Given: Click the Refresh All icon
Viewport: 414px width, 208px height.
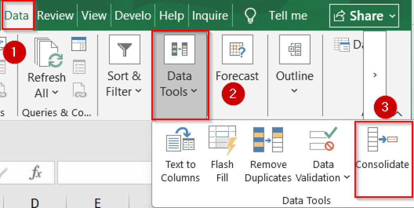Looking at the screenshot, I should tap(49, 53).
